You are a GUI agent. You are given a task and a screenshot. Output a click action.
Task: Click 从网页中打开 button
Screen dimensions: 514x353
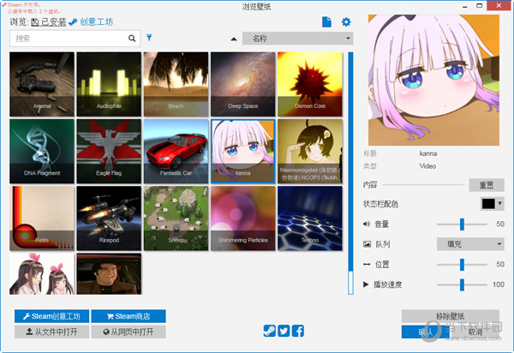pos(128,332)
